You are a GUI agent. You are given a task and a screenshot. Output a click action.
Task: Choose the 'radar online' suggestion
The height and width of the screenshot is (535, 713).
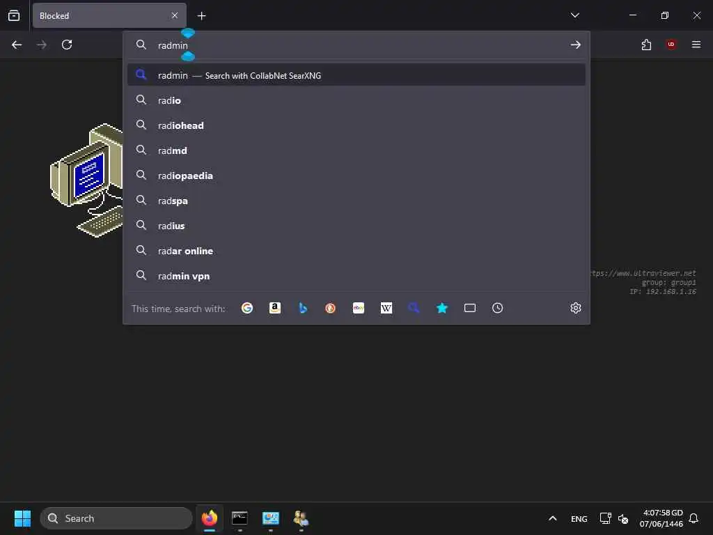356,251
